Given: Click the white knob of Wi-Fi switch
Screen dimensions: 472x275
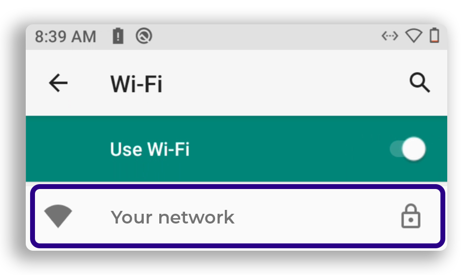Looking at the screenshot, I should 414,149.
